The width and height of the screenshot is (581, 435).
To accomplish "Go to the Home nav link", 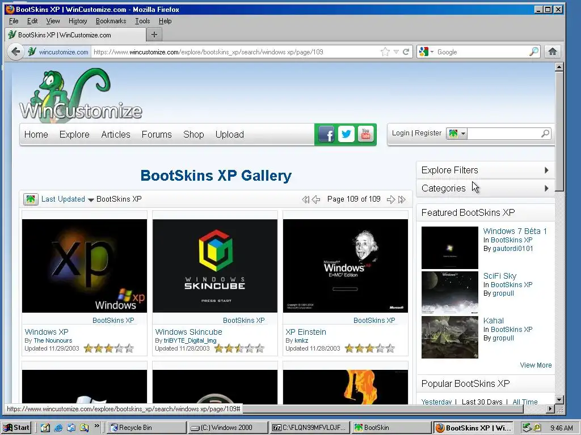I will (36, 134).
